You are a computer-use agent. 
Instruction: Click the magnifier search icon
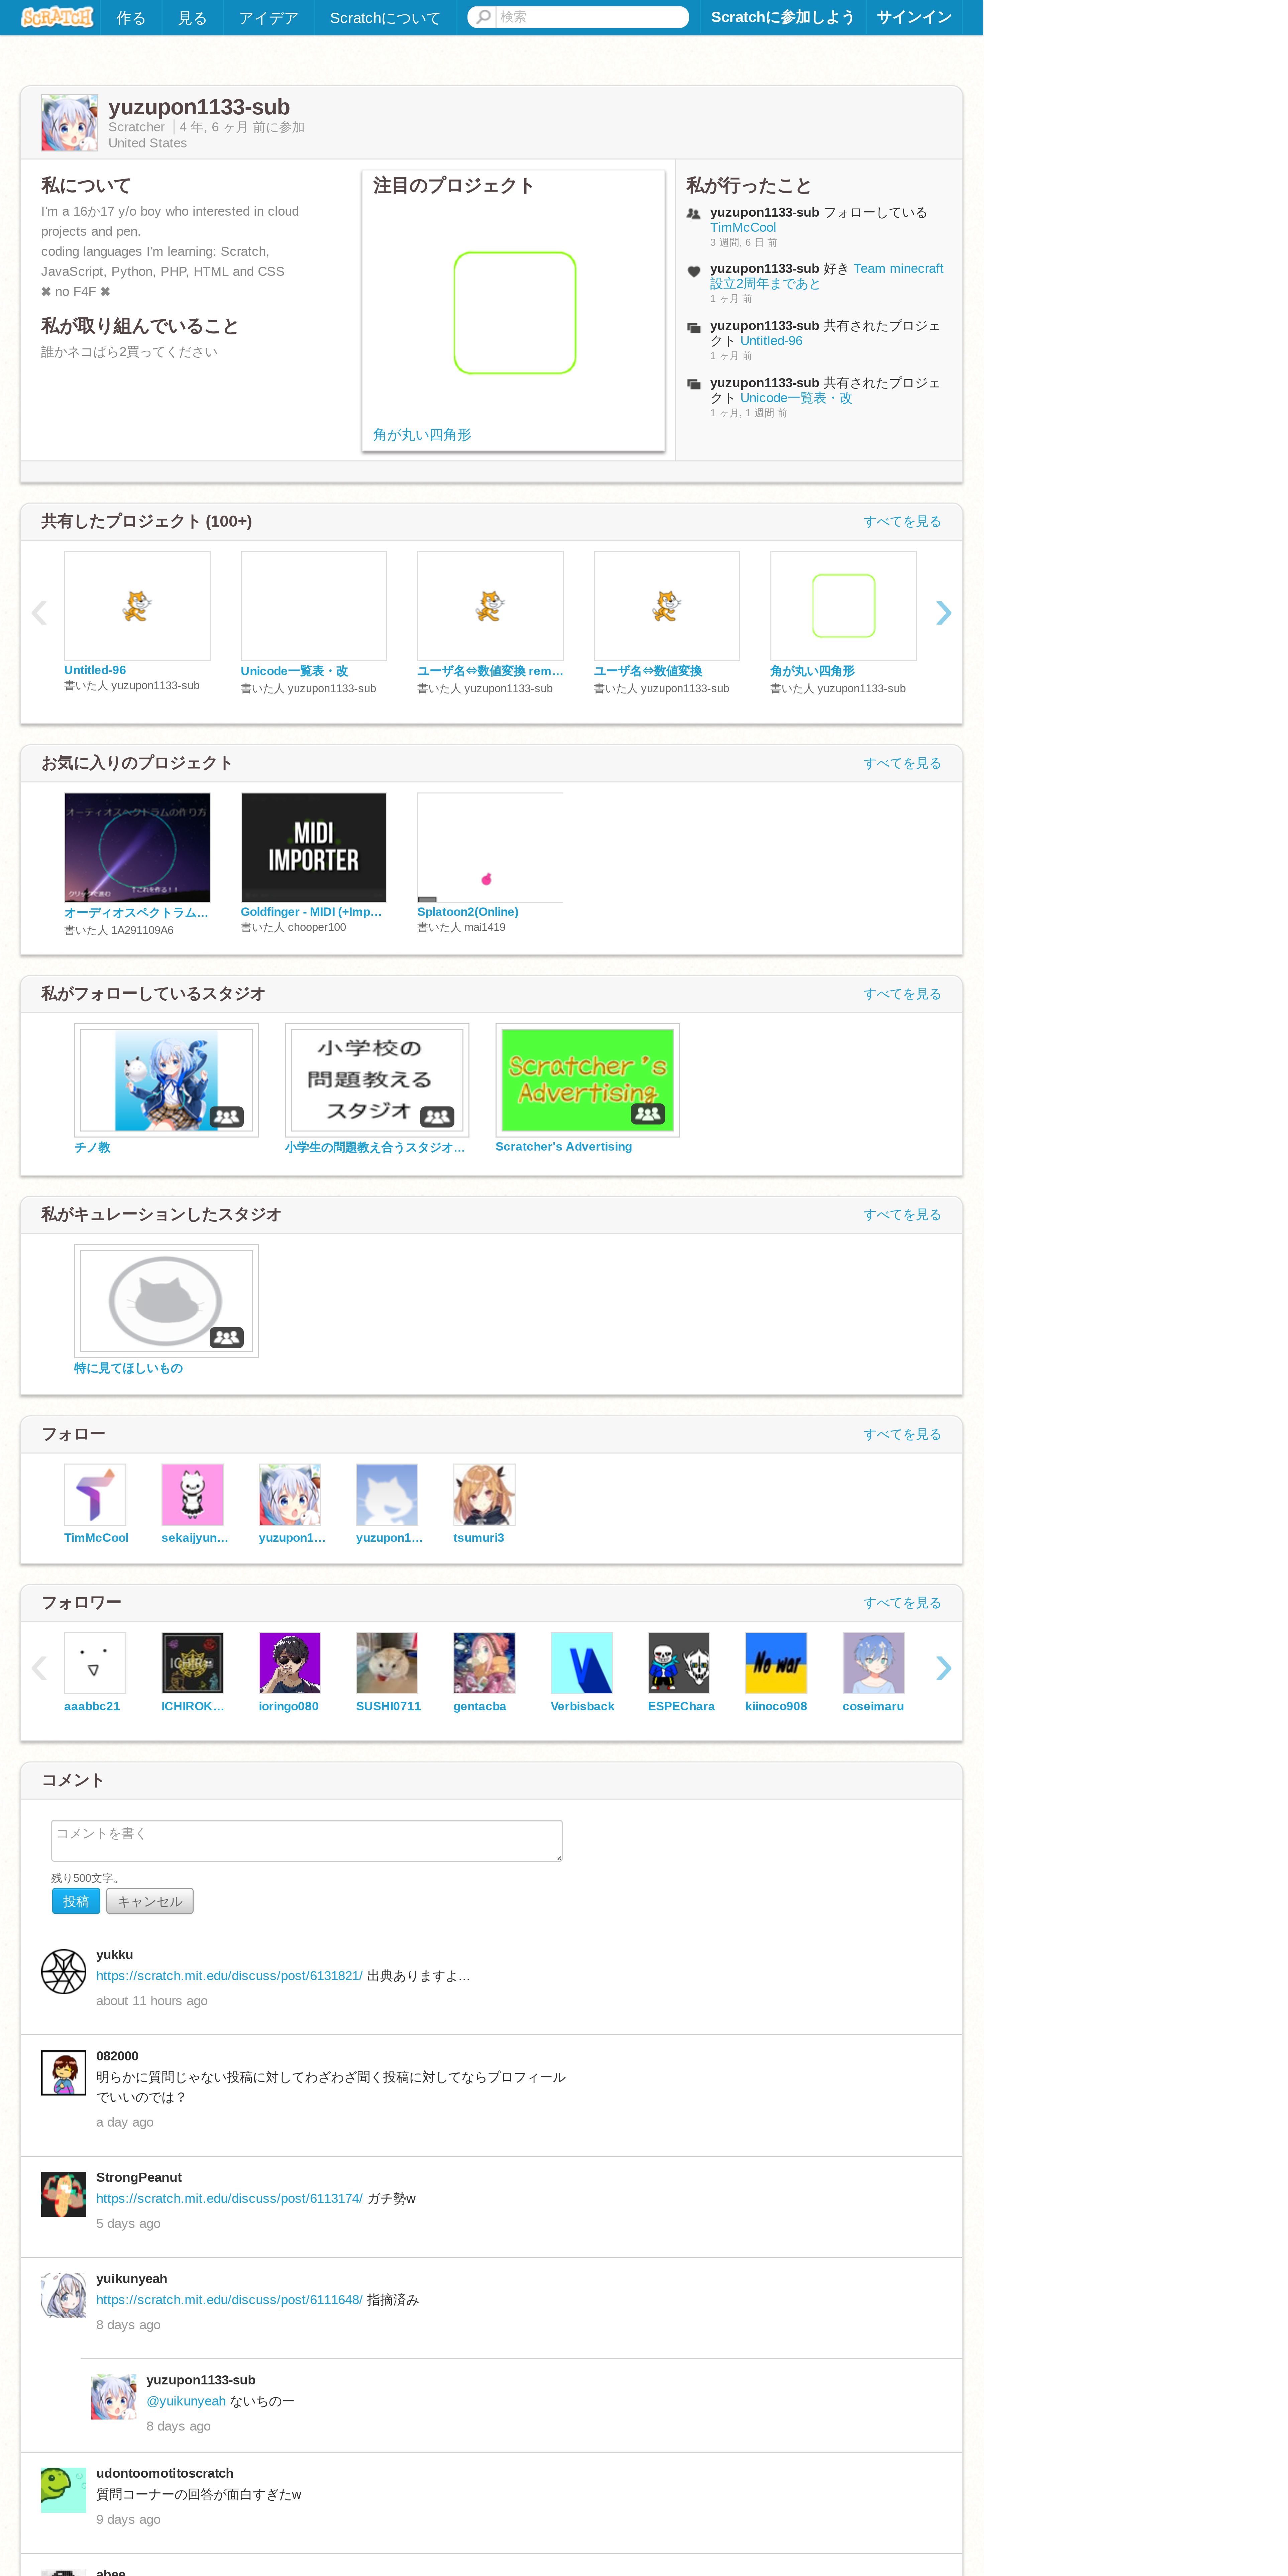pyautogui.click(x=483, y=17)
